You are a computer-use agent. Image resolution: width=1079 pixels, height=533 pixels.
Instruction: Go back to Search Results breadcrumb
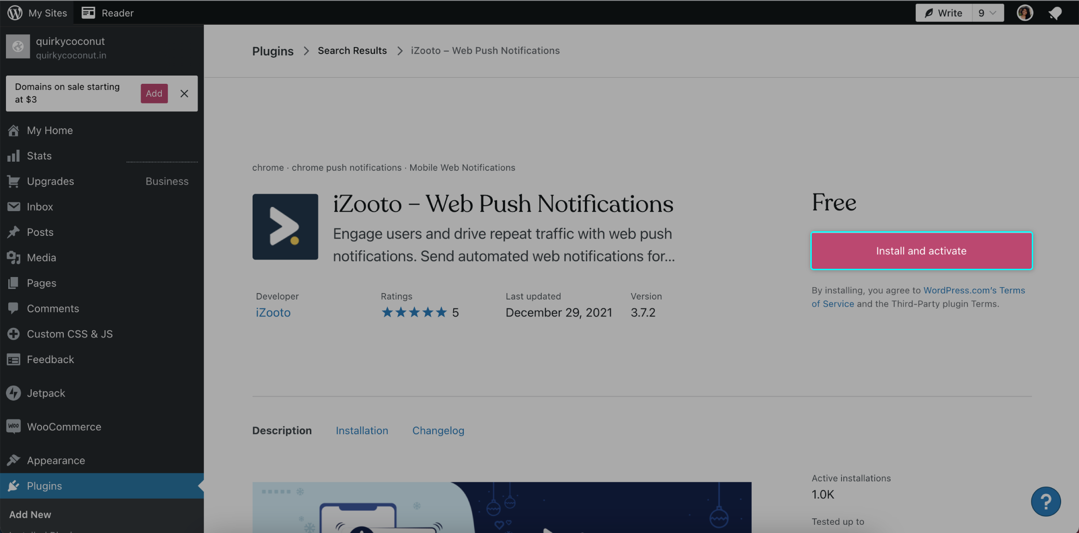[x=352, y=50]
